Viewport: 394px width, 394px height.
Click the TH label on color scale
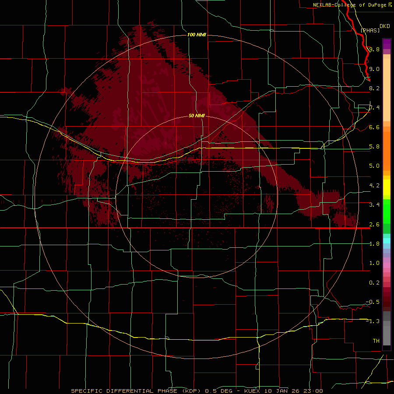376,341
